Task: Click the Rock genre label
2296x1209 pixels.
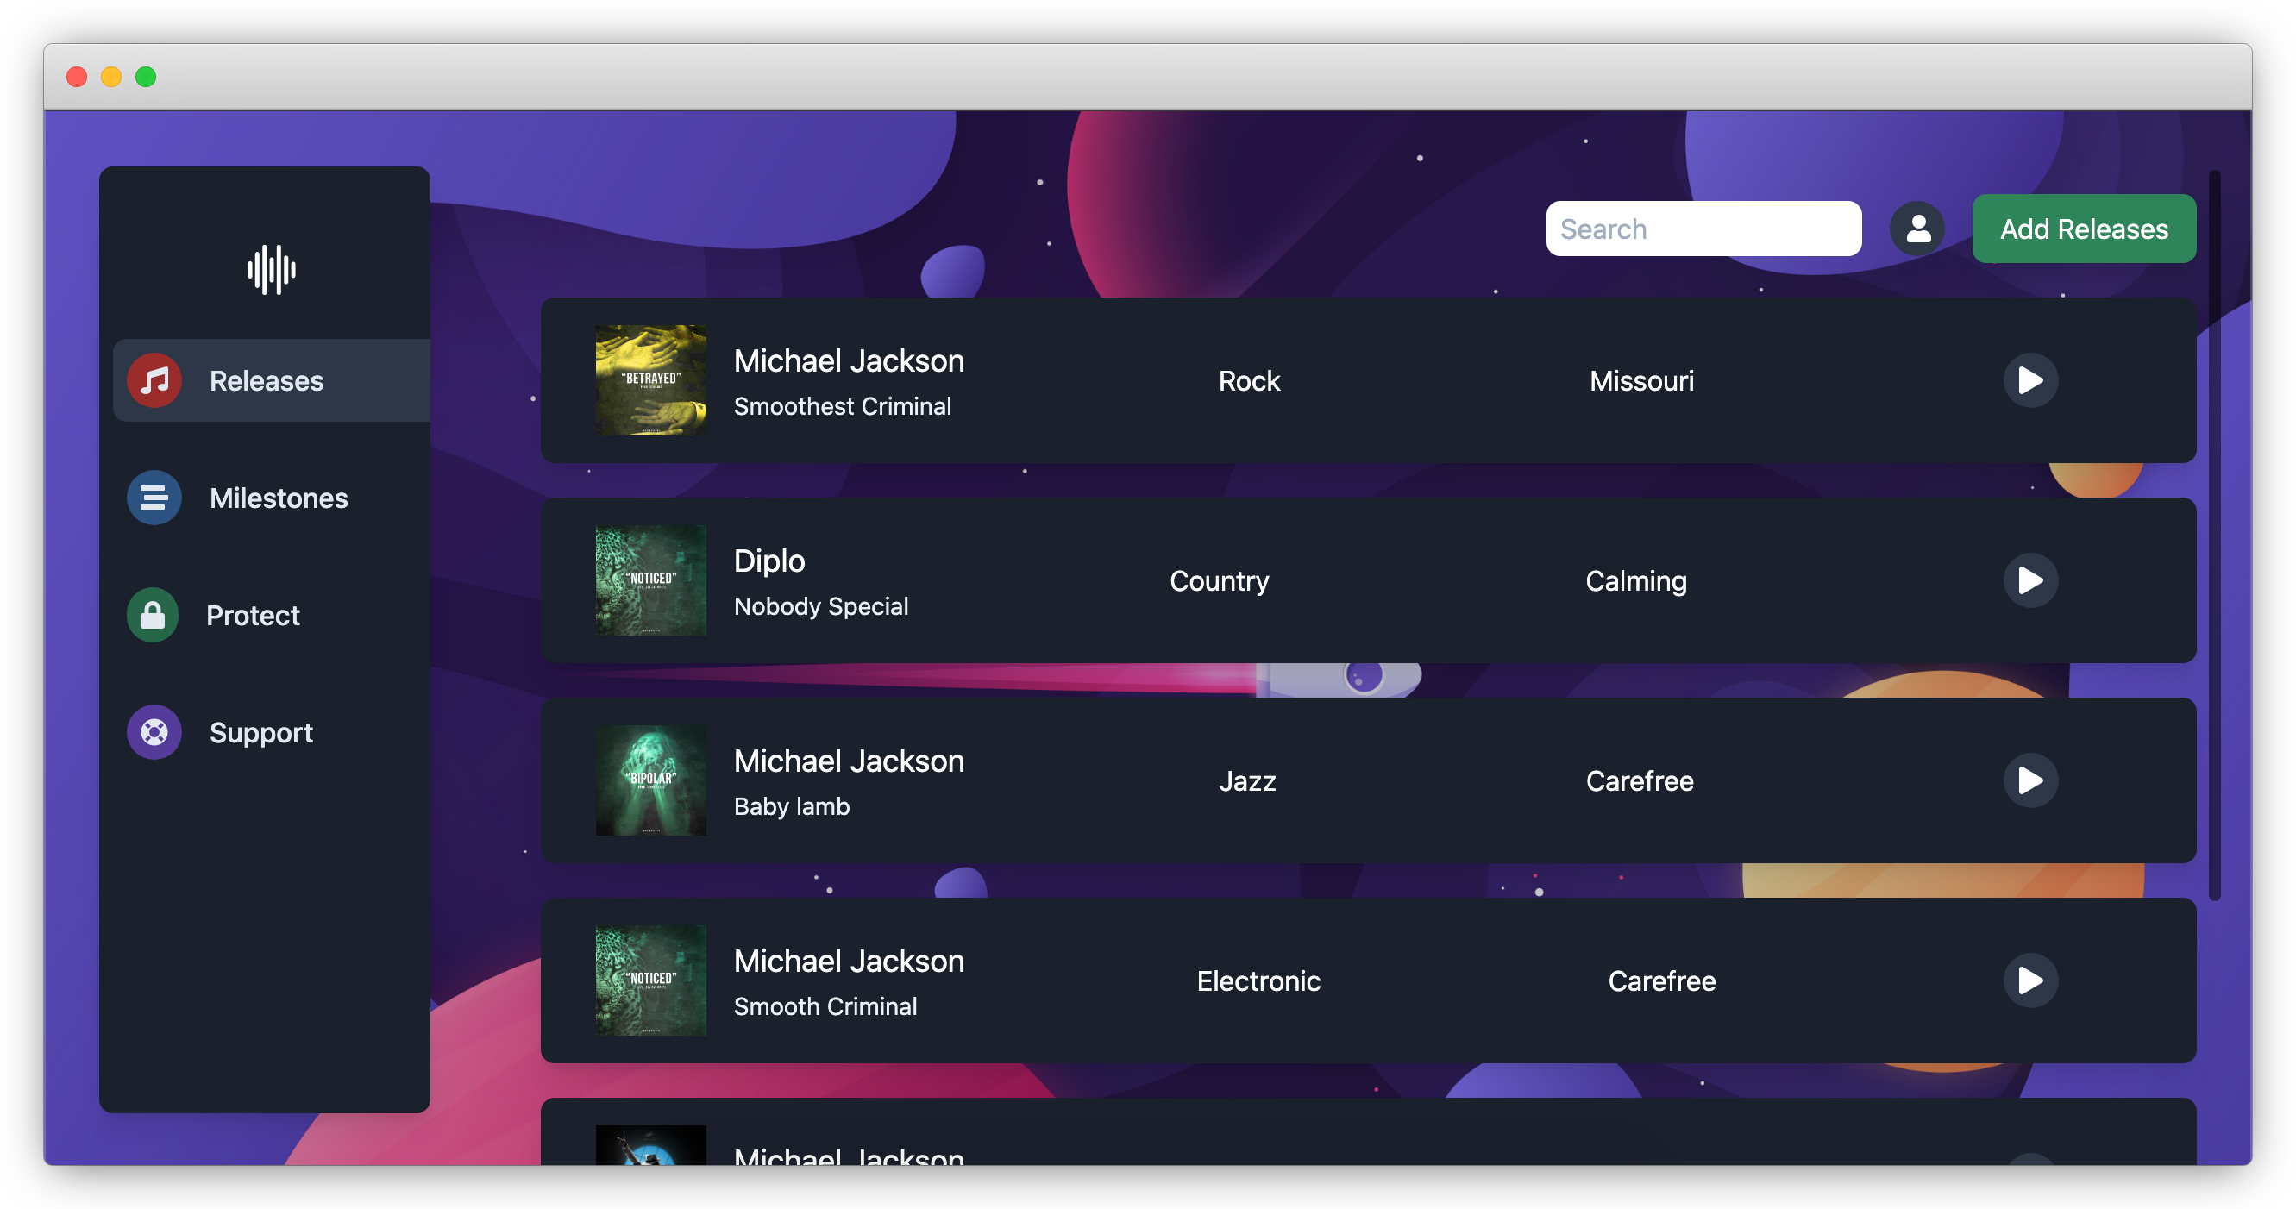Action: pyautogui.click(x=1249, y=381)
